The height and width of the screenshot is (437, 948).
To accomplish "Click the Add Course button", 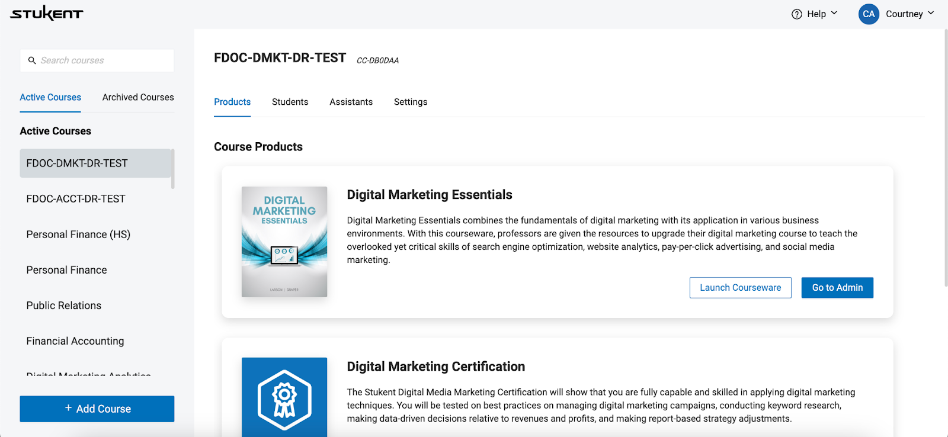I will click(97, 409).
